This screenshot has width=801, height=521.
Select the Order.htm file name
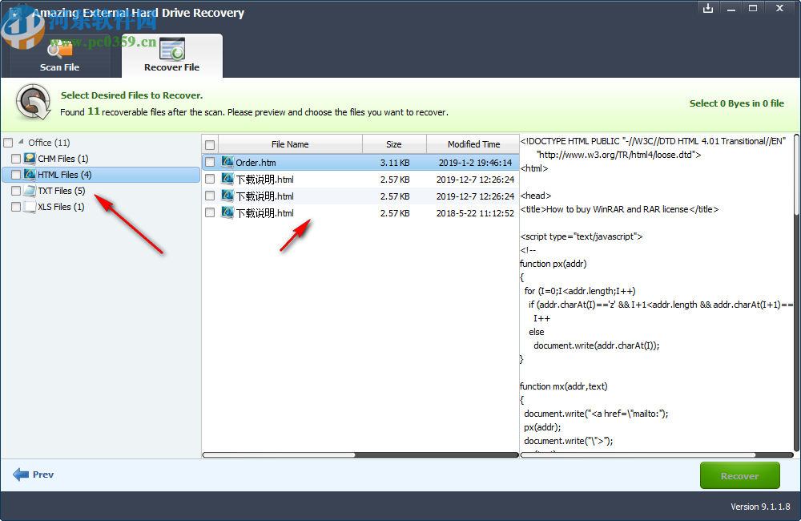click(x=256, y=163)
